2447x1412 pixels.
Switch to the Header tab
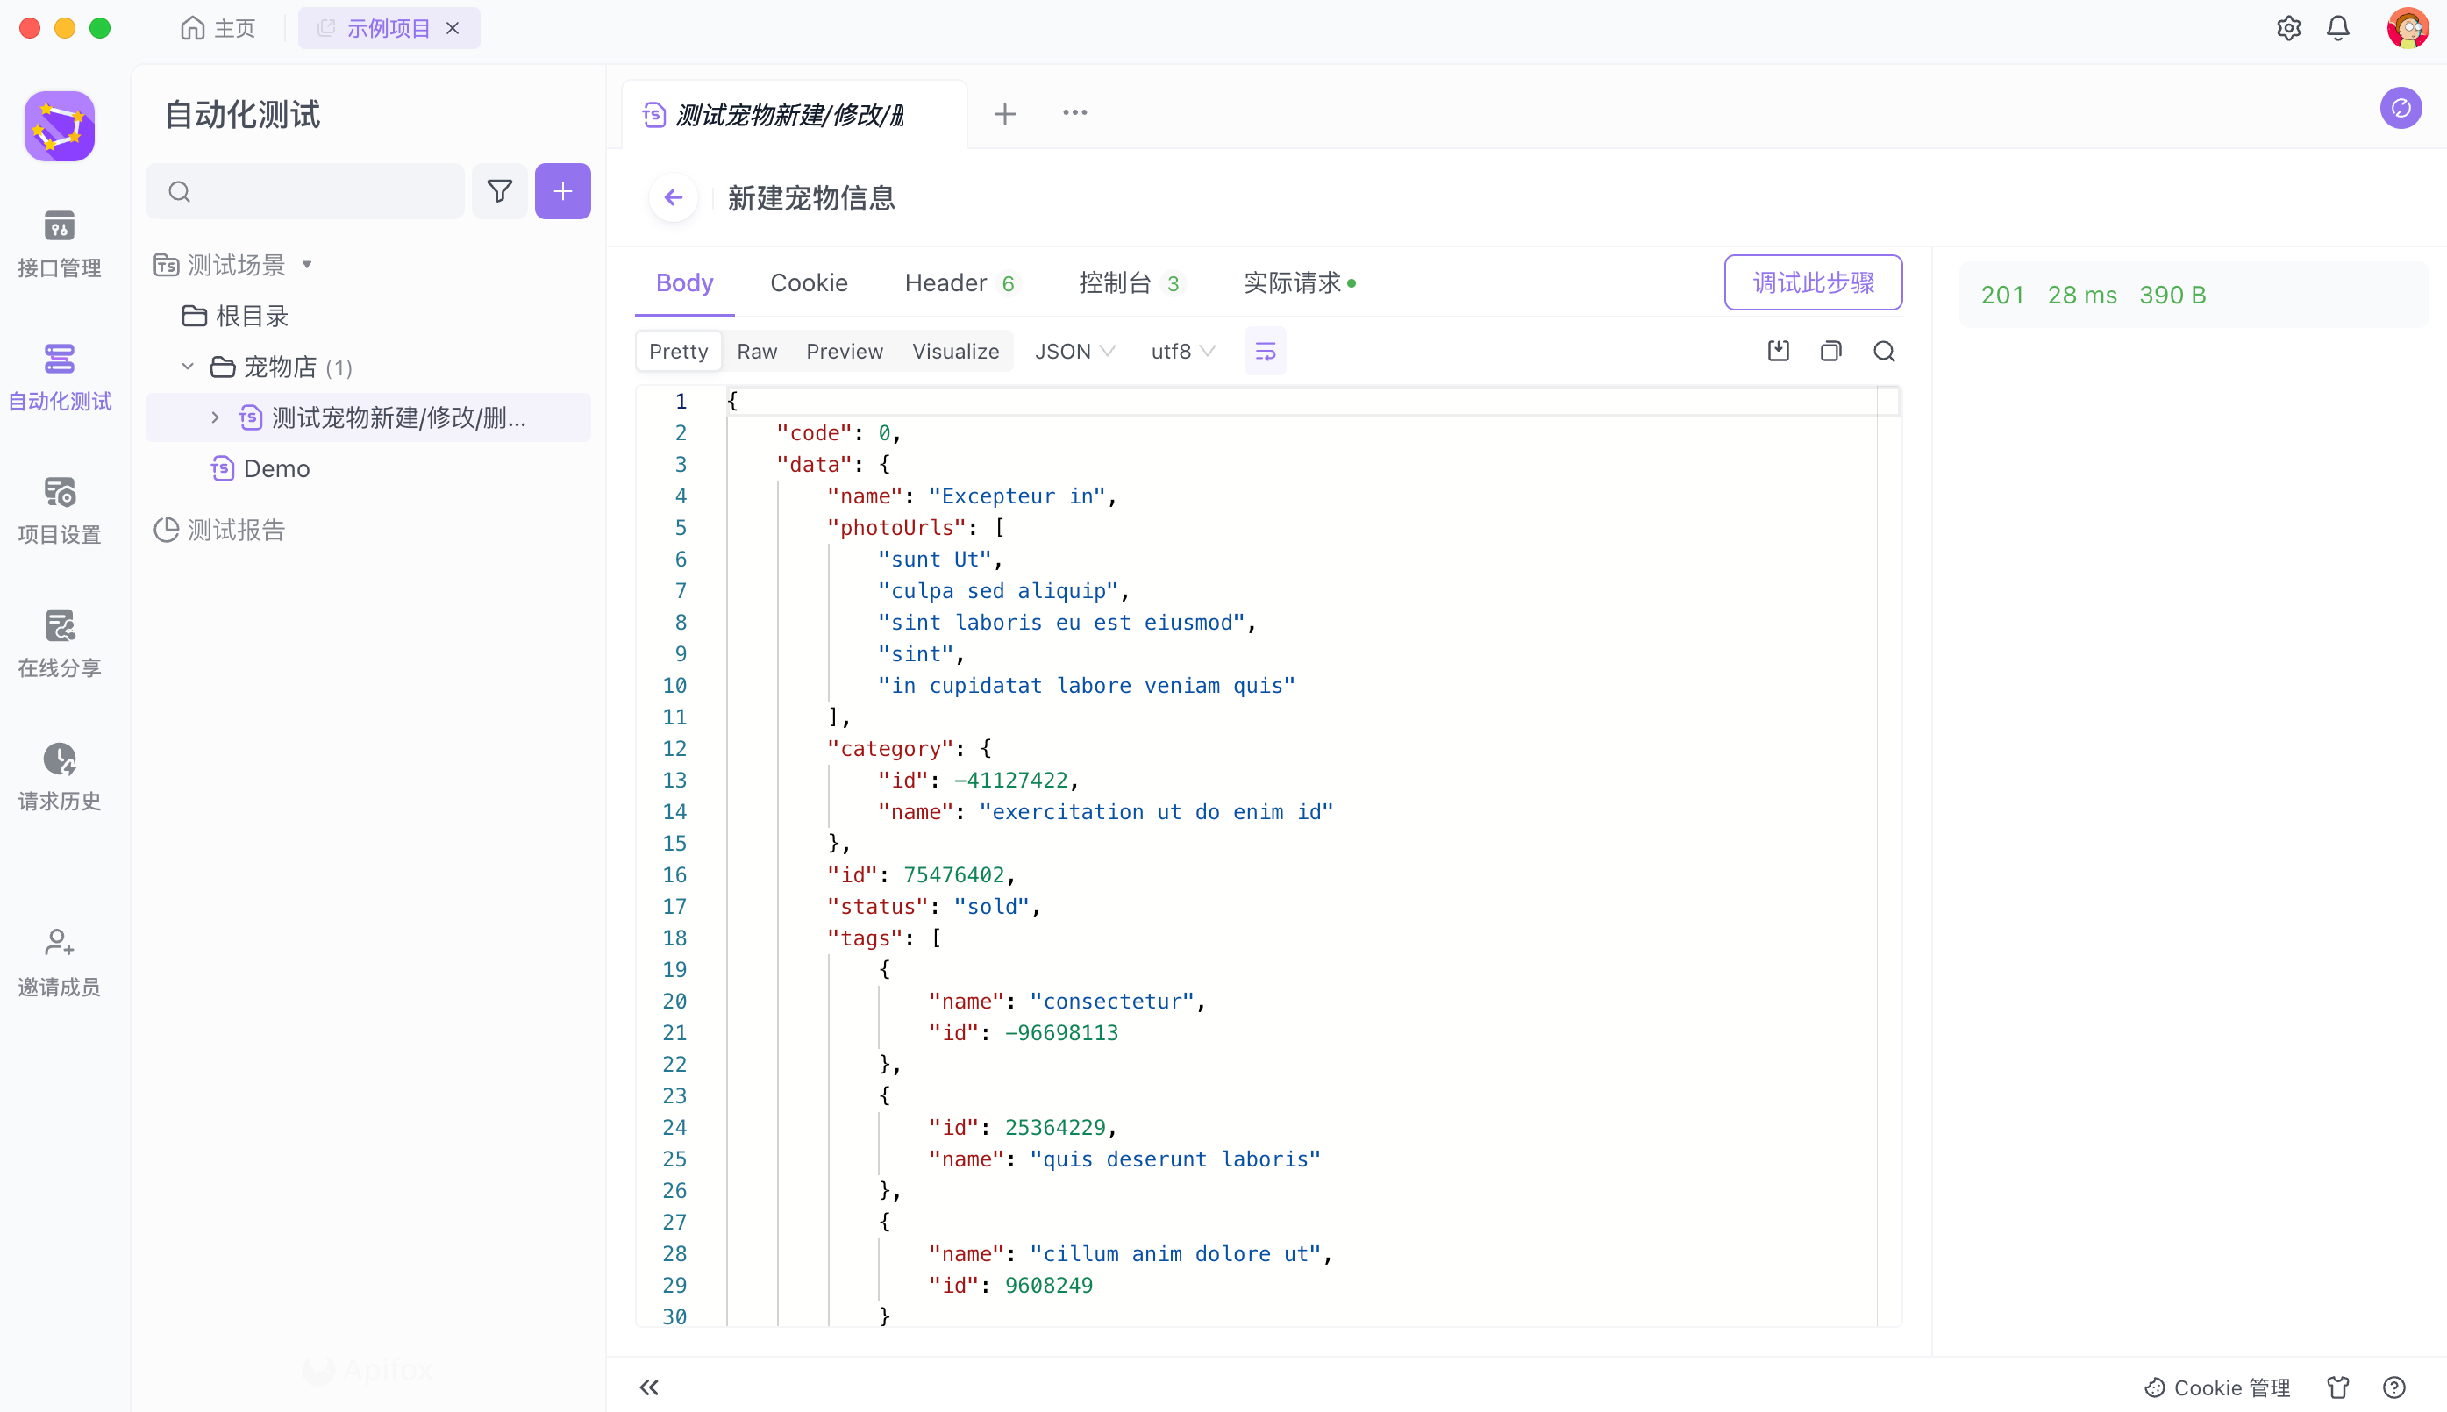coord(945,282)
